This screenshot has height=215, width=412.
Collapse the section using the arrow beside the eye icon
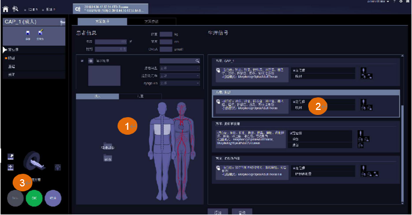82,61
